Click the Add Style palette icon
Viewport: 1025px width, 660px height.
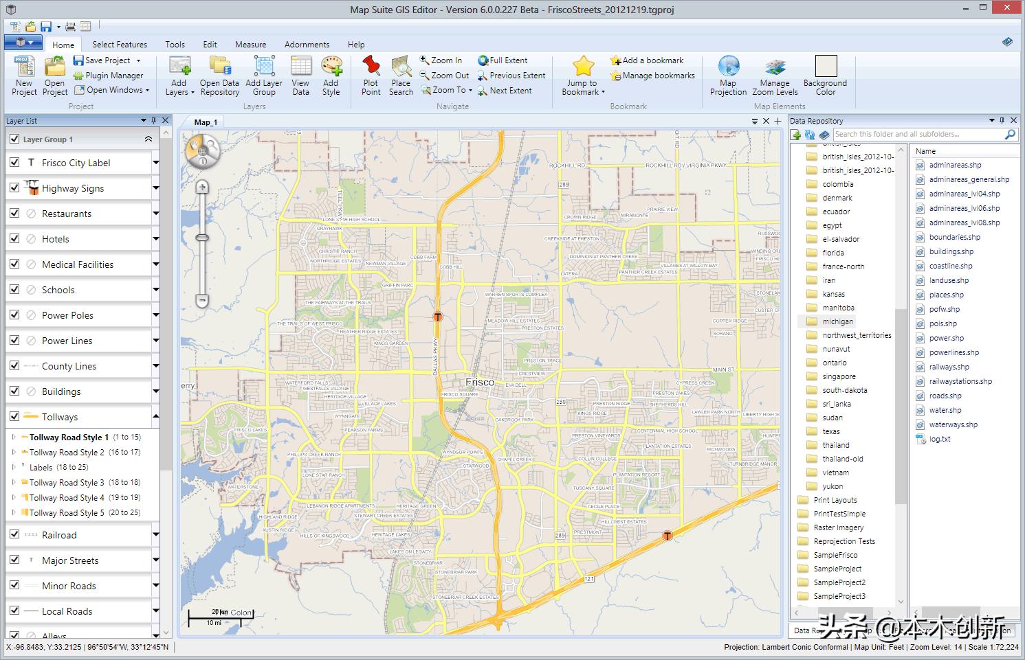[331, 67]
